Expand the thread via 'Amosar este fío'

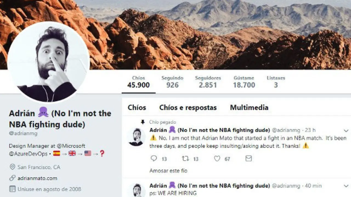click(168, 171)
